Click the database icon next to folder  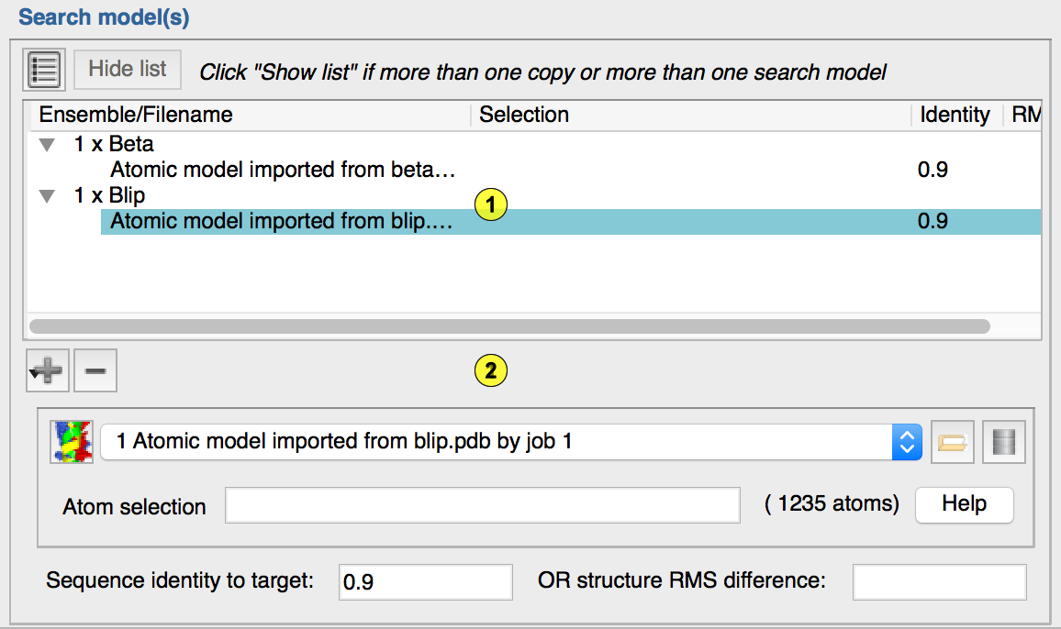(1002, 442)
